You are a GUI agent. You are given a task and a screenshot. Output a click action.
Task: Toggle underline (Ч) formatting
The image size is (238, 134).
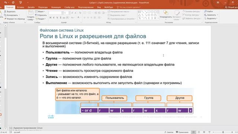tap(57, 17)
